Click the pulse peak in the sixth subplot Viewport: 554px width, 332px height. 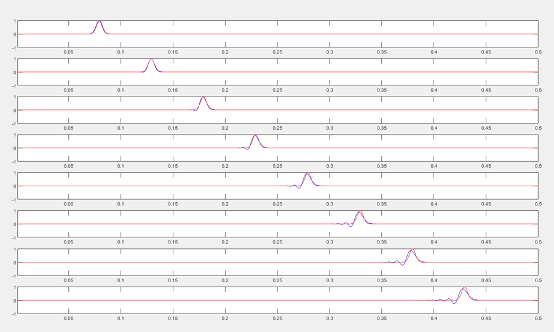tap(360, 212)
